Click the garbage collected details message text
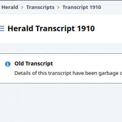This screenshot has height=122, width=122. (68, 73)
